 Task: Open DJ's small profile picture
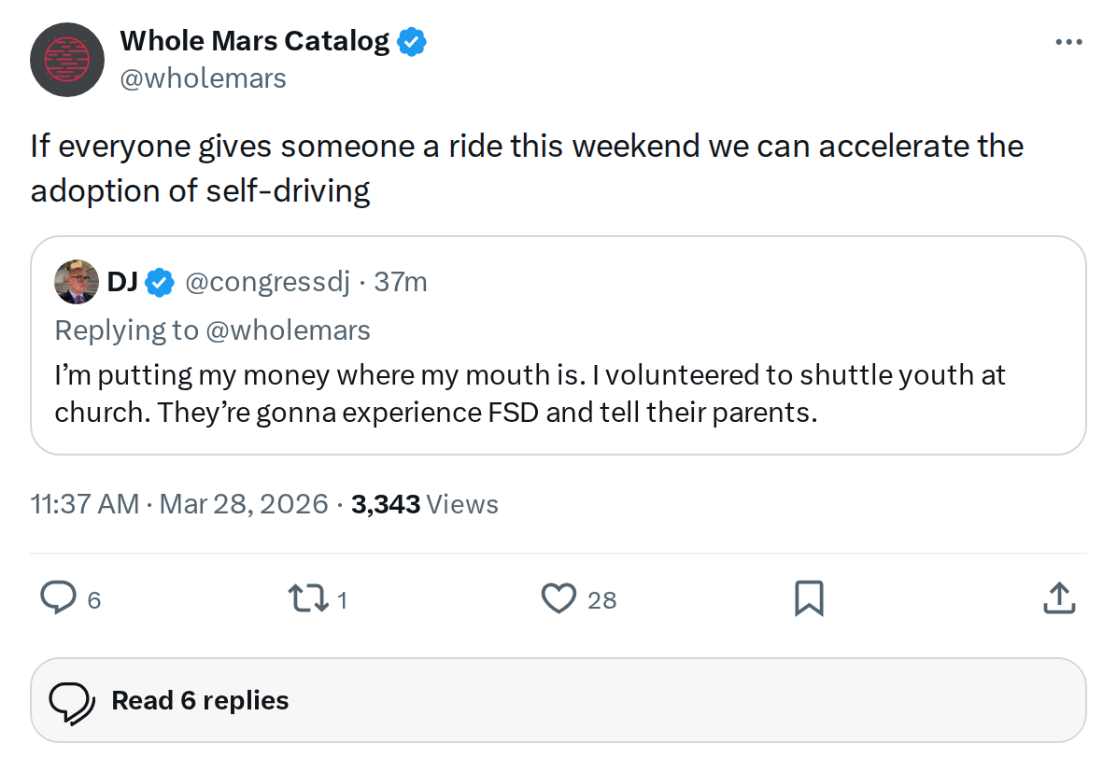[x=77, y=282]
